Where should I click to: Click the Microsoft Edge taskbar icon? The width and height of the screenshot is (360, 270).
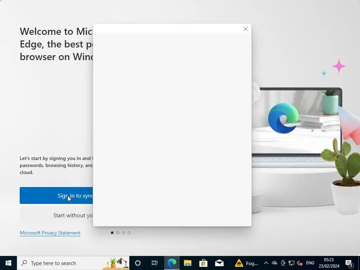tap(172, 263)
